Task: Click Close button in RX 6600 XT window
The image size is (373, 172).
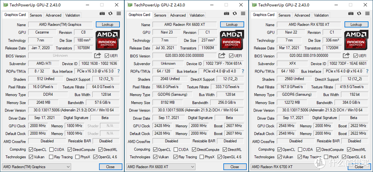Action: click(x=235, y=167)
